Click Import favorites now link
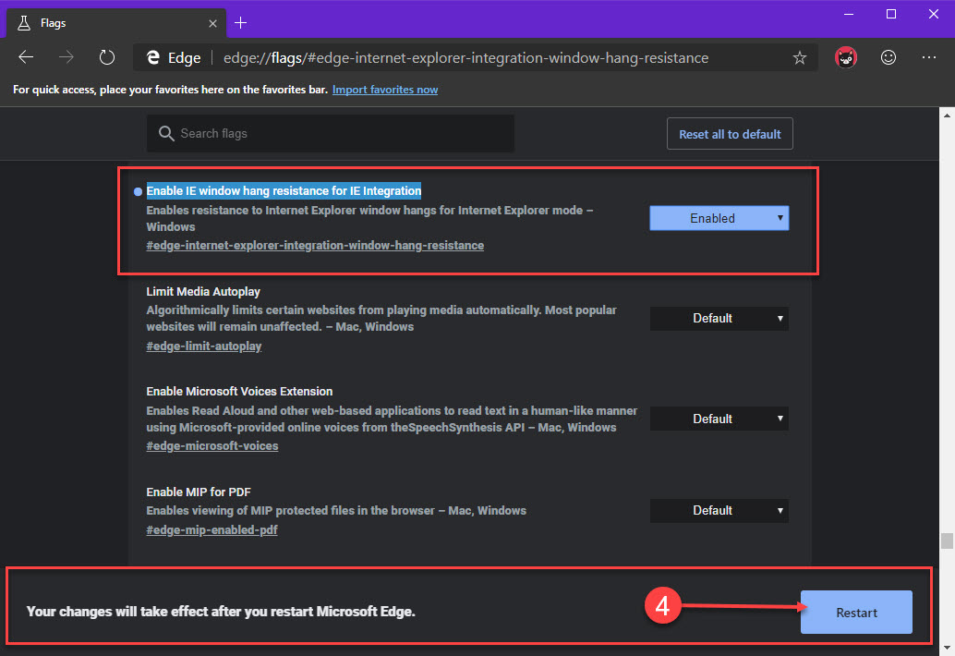The height and width of the screenshot is (656, 955). 385,90
